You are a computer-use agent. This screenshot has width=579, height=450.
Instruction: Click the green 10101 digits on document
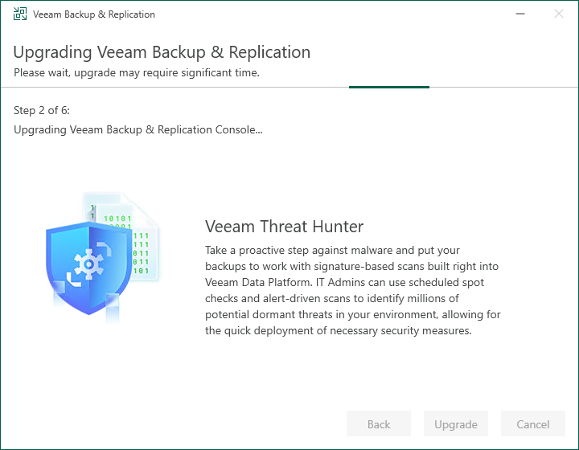(117, 219)
